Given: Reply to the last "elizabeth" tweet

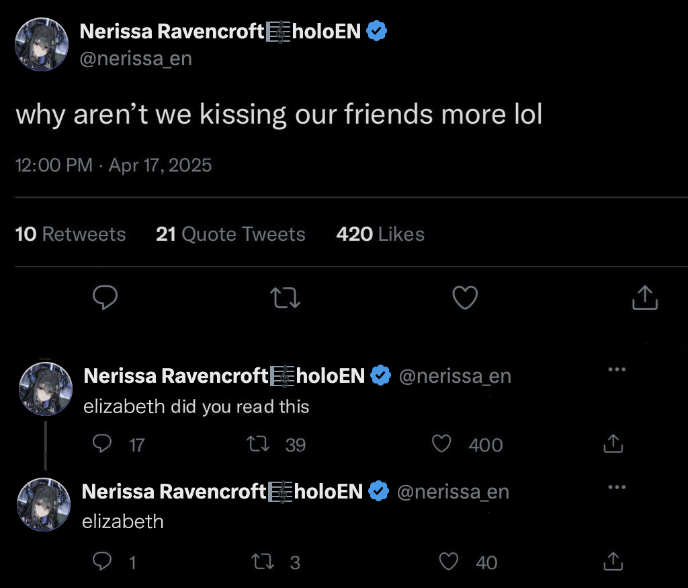Looking at the screenshot, I should click(100, 561).
